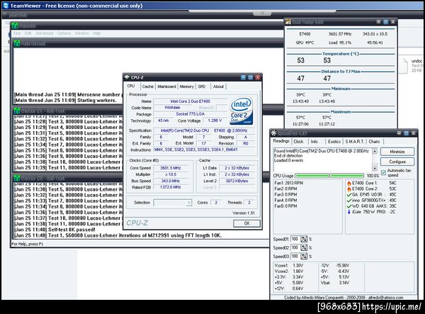
Task: Switch to the Mainboard tab in CPU-Z
Action: tap(166, 86)
